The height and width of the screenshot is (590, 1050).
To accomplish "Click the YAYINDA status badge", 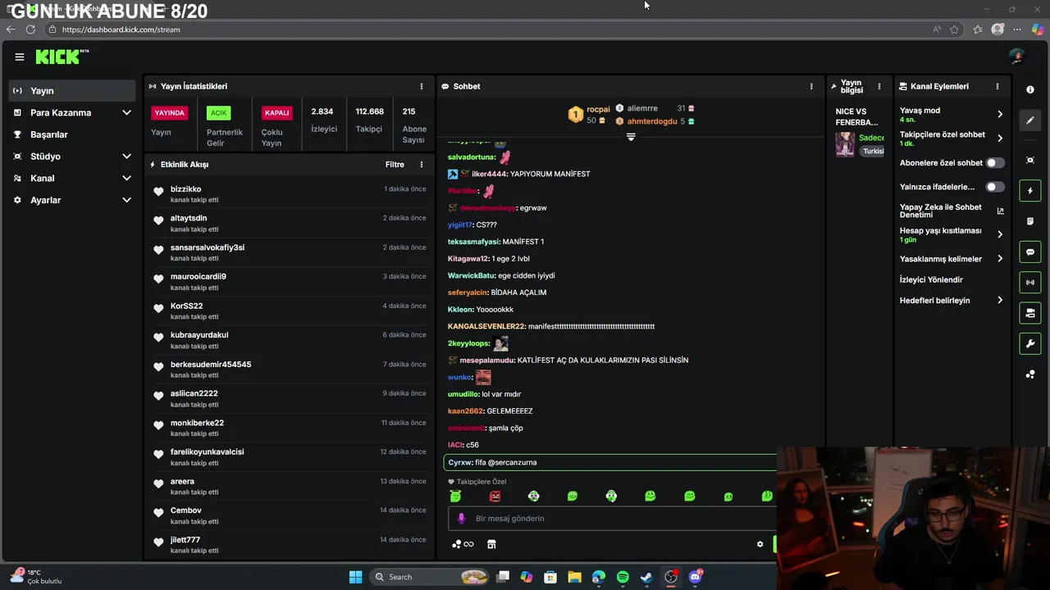I will 170,112.
